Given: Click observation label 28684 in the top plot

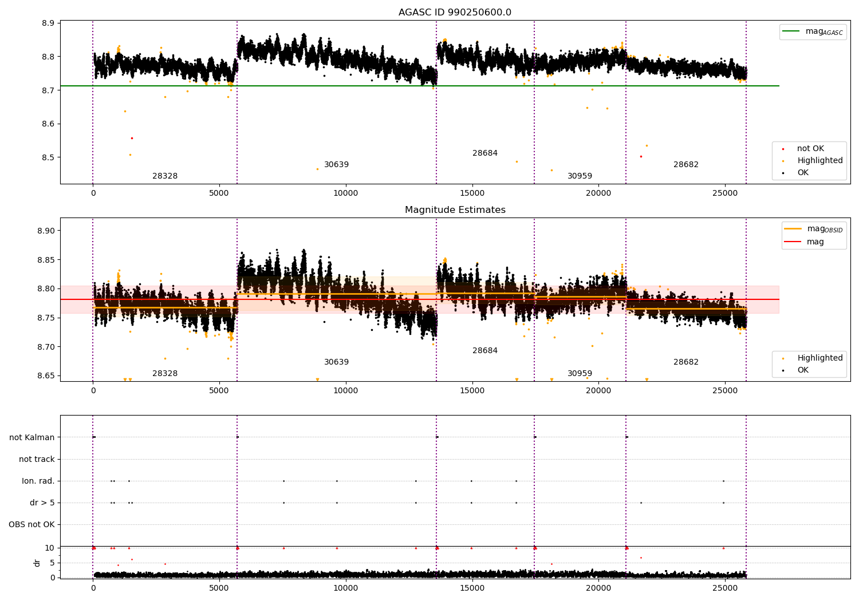Looking at the screenshot, I should pos(485,153).
